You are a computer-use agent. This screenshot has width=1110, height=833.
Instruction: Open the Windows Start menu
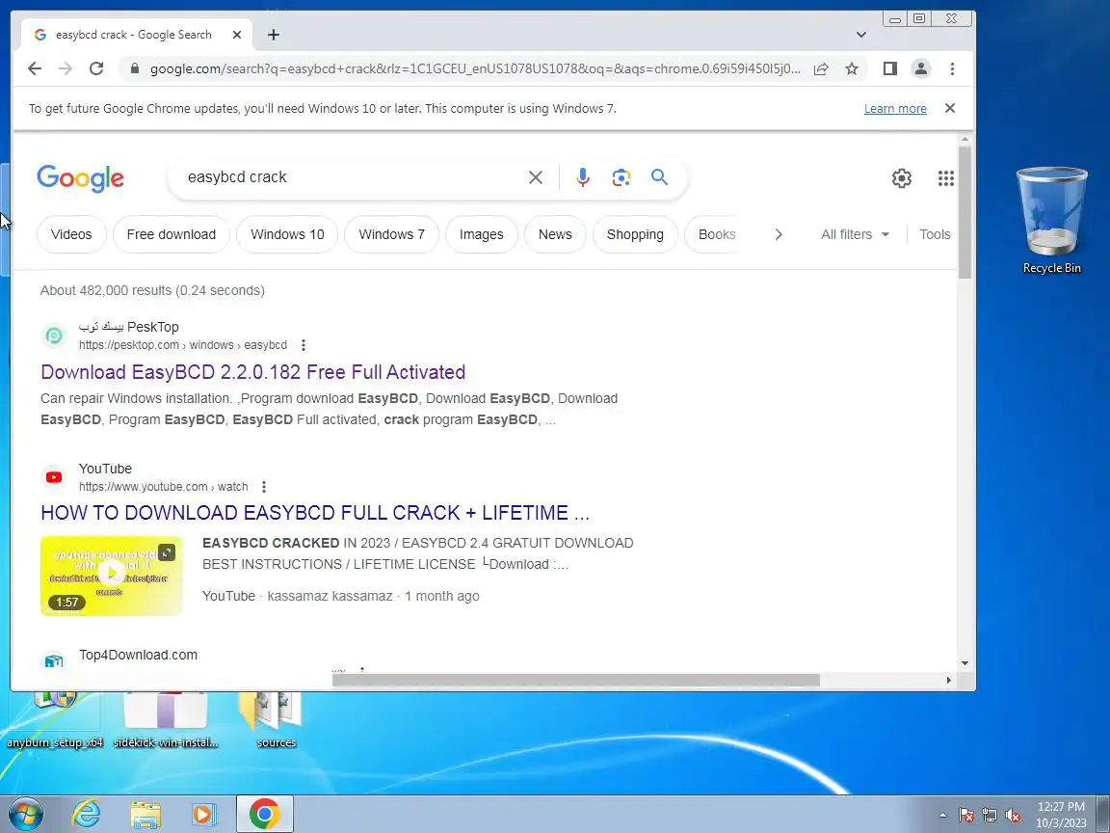pyautogui.click(x=25, y=814)
